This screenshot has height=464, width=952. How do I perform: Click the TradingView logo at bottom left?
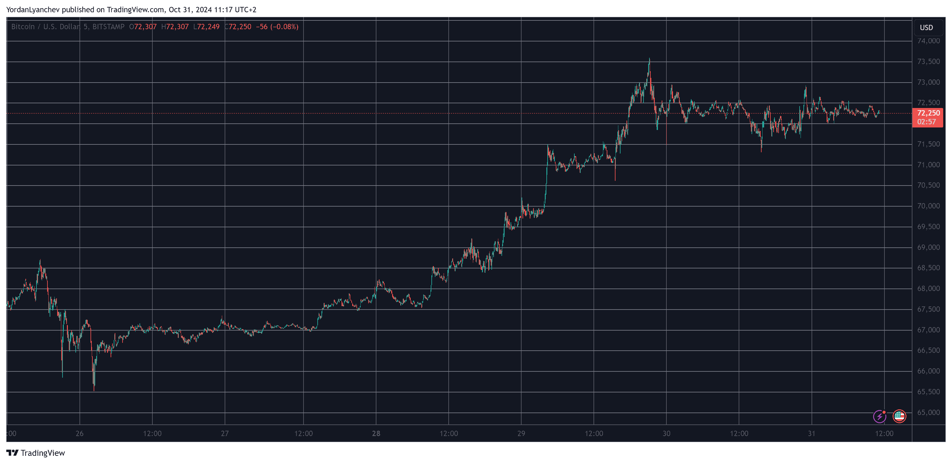click(36, 453)
